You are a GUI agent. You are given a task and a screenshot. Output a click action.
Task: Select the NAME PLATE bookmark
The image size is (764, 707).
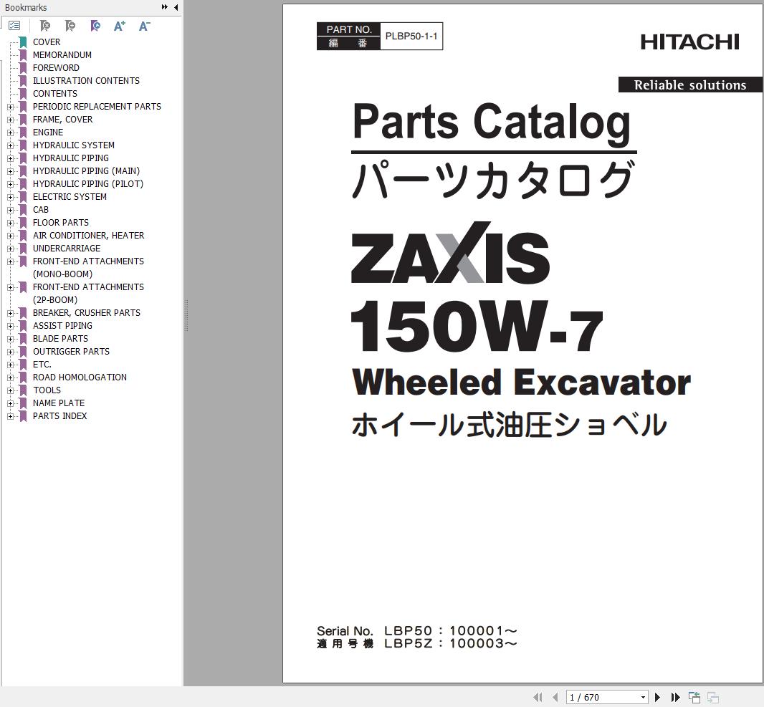[59, 403]
